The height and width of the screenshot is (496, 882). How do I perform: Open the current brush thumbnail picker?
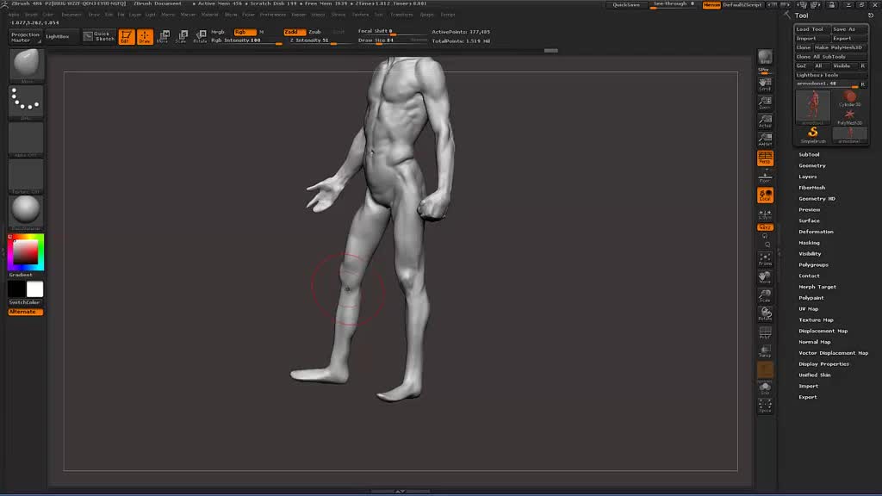tap(26, 65)
